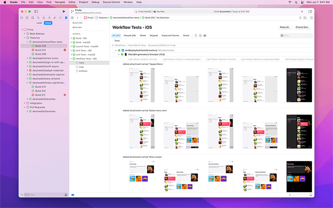Open the Find navigator magnifier icon
This screenshot has width=333, height=208.
[x=39, y=18]
